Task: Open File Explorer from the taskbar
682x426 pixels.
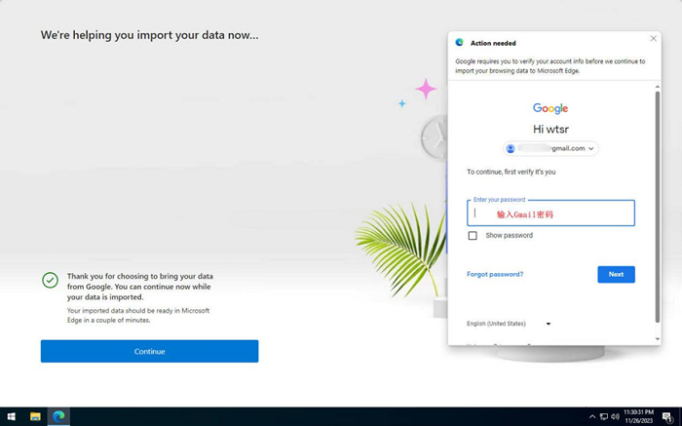Action: pyautogui.click(x=35, y=416)
